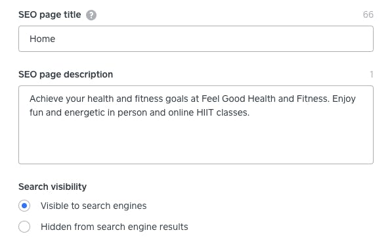The width and height of the screenshot is (392, 249).
Task: Place cursor on the word 'Home'
Action: click(x=42, y=39)
